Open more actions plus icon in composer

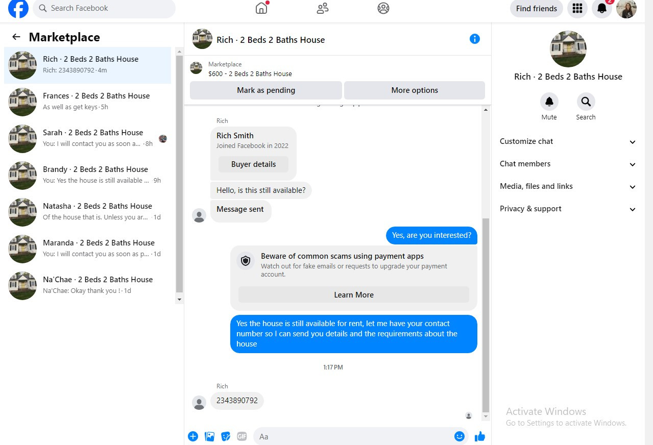pos(193,436)
